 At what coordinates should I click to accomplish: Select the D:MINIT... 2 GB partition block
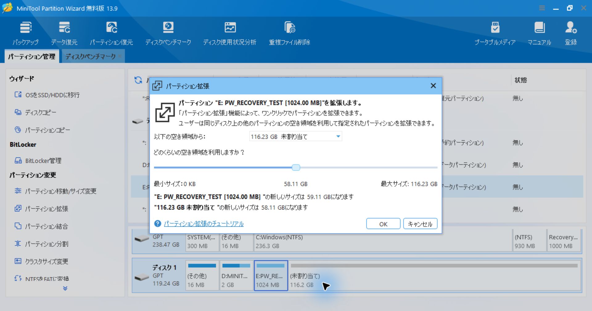pos(236,276)
